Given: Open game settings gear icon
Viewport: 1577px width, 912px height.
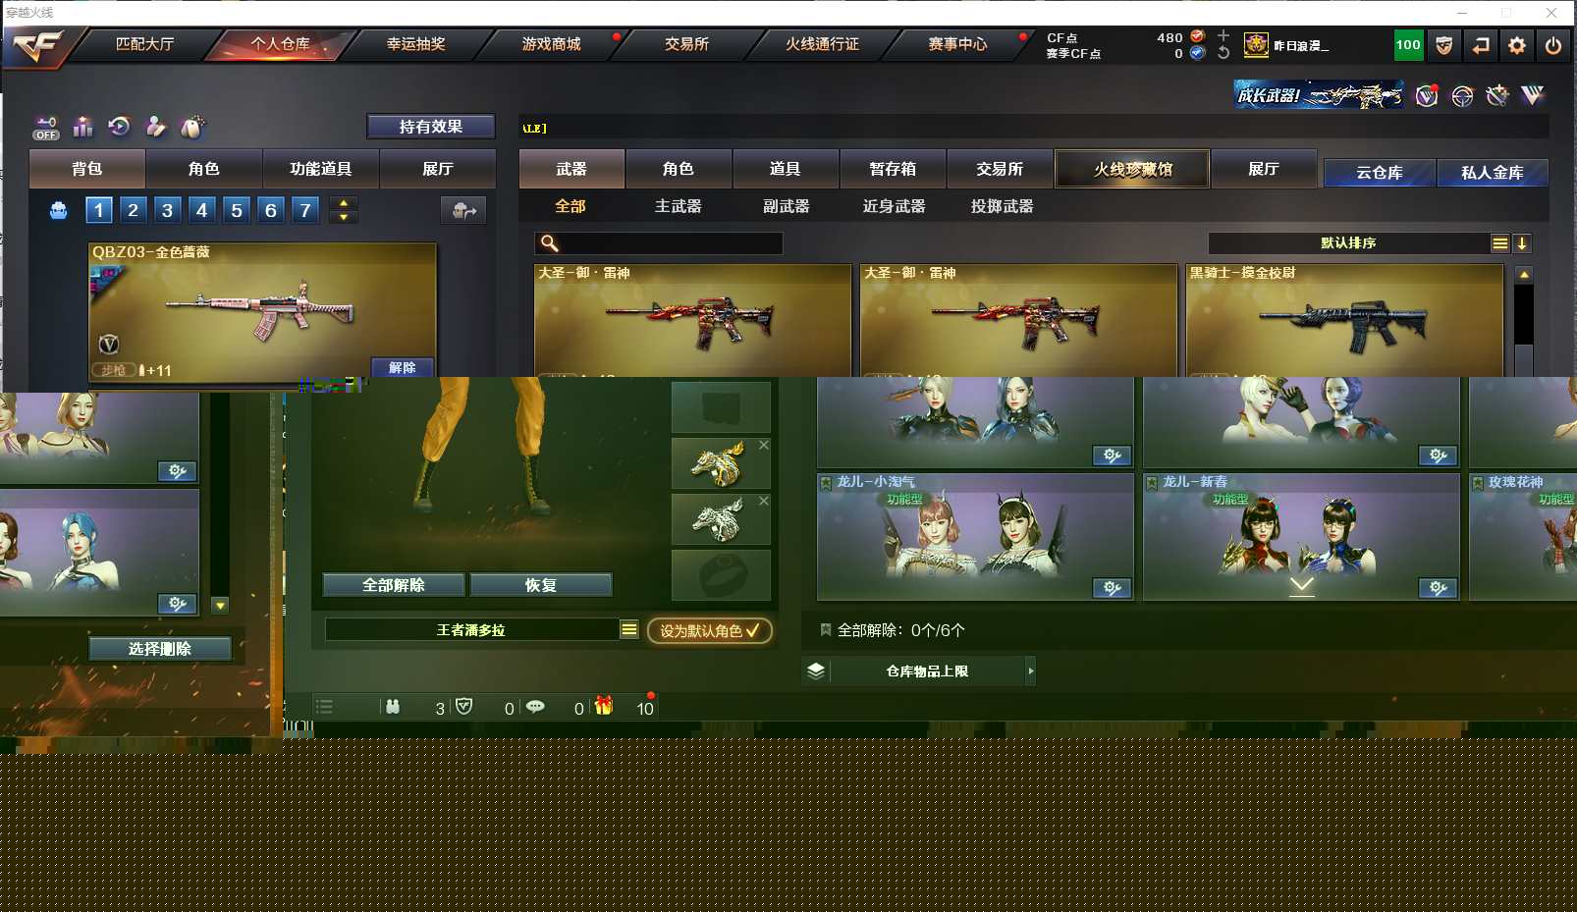Looking at the screenshot, I should [x=1517, y=45].
